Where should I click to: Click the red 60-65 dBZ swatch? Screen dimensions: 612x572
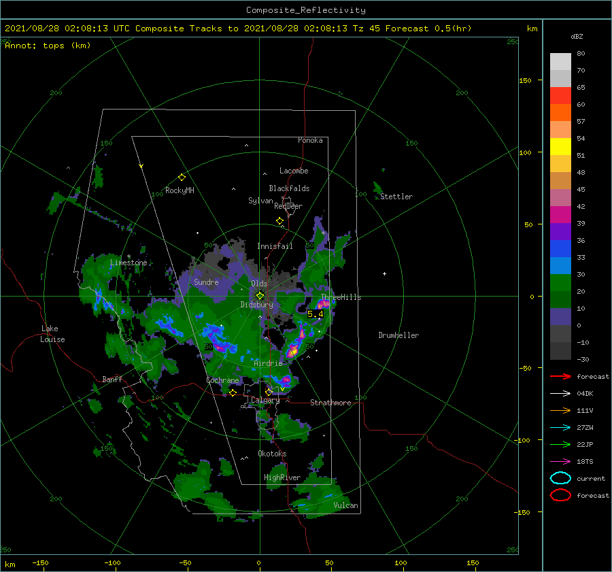(560, 96)
